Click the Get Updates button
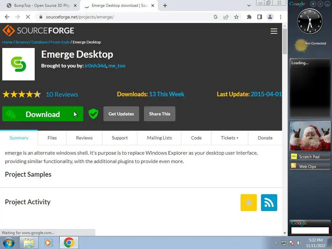332x249 pixels. tap(121, 114)
